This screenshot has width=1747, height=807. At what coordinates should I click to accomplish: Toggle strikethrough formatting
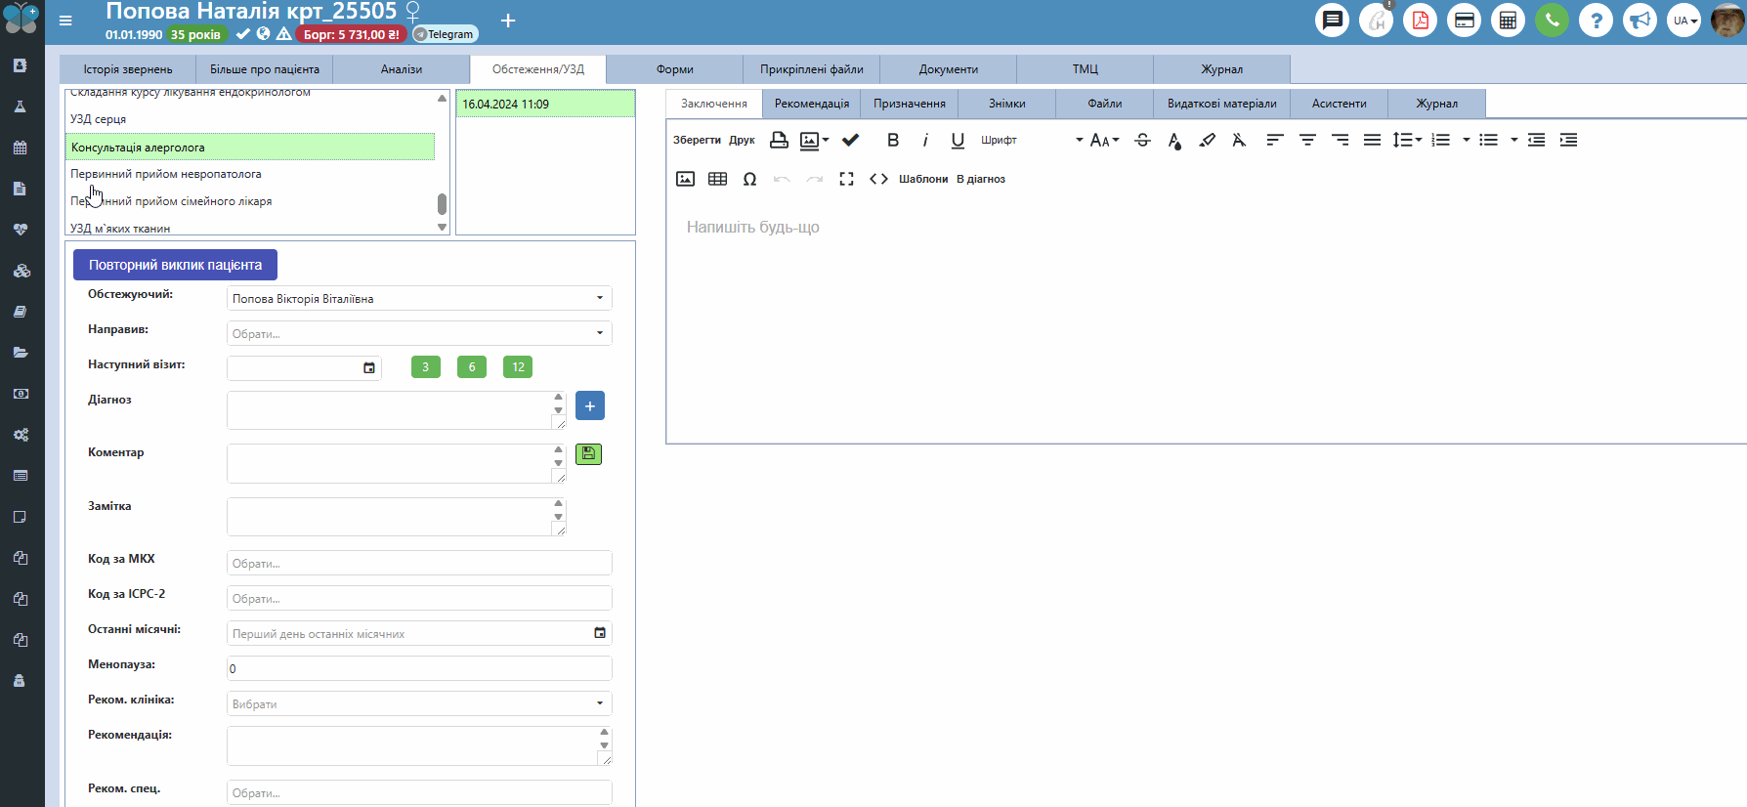[1142, 140]
